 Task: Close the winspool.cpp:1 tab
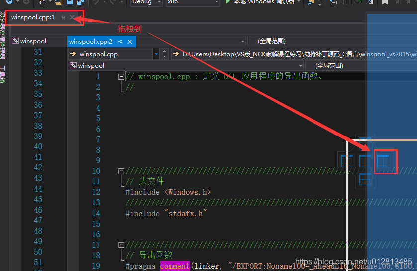click(72, 17)
